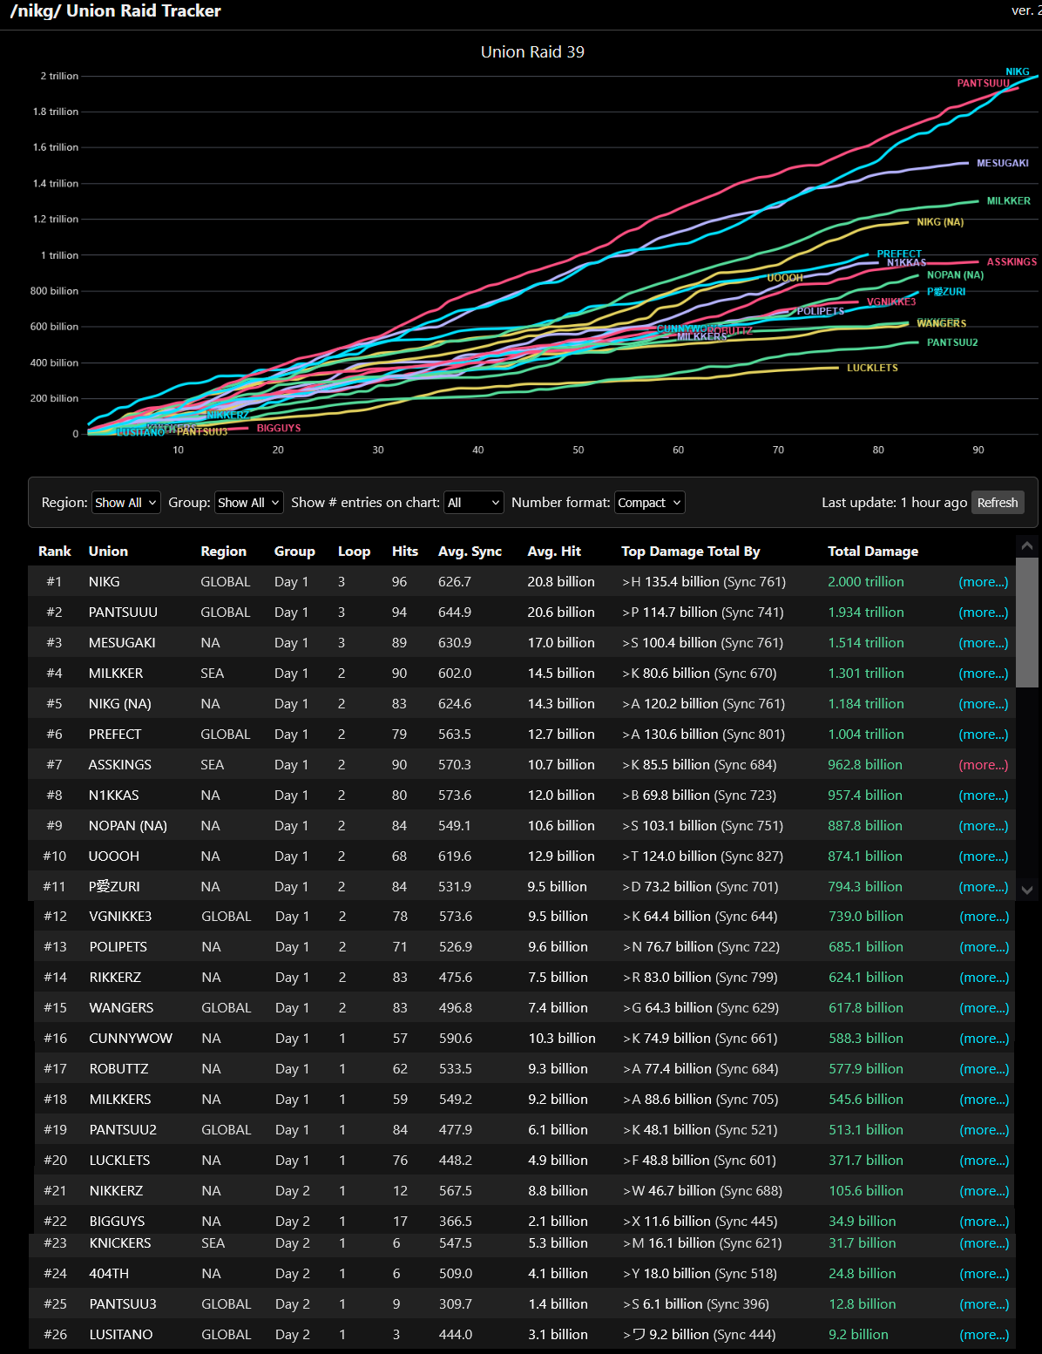The width and height of the screenshot is (1042, 1354).
Task: Open the (more...) link for NIKKERZ
Action: tap(984, 1191)
